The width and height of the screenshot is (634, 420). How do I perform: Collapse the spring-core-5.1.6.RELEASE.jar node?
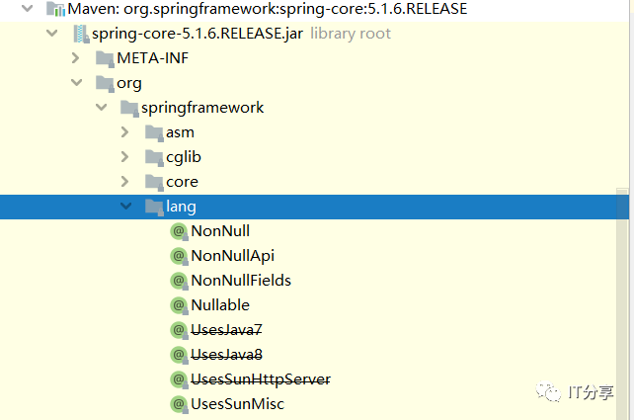pos(51,34)
